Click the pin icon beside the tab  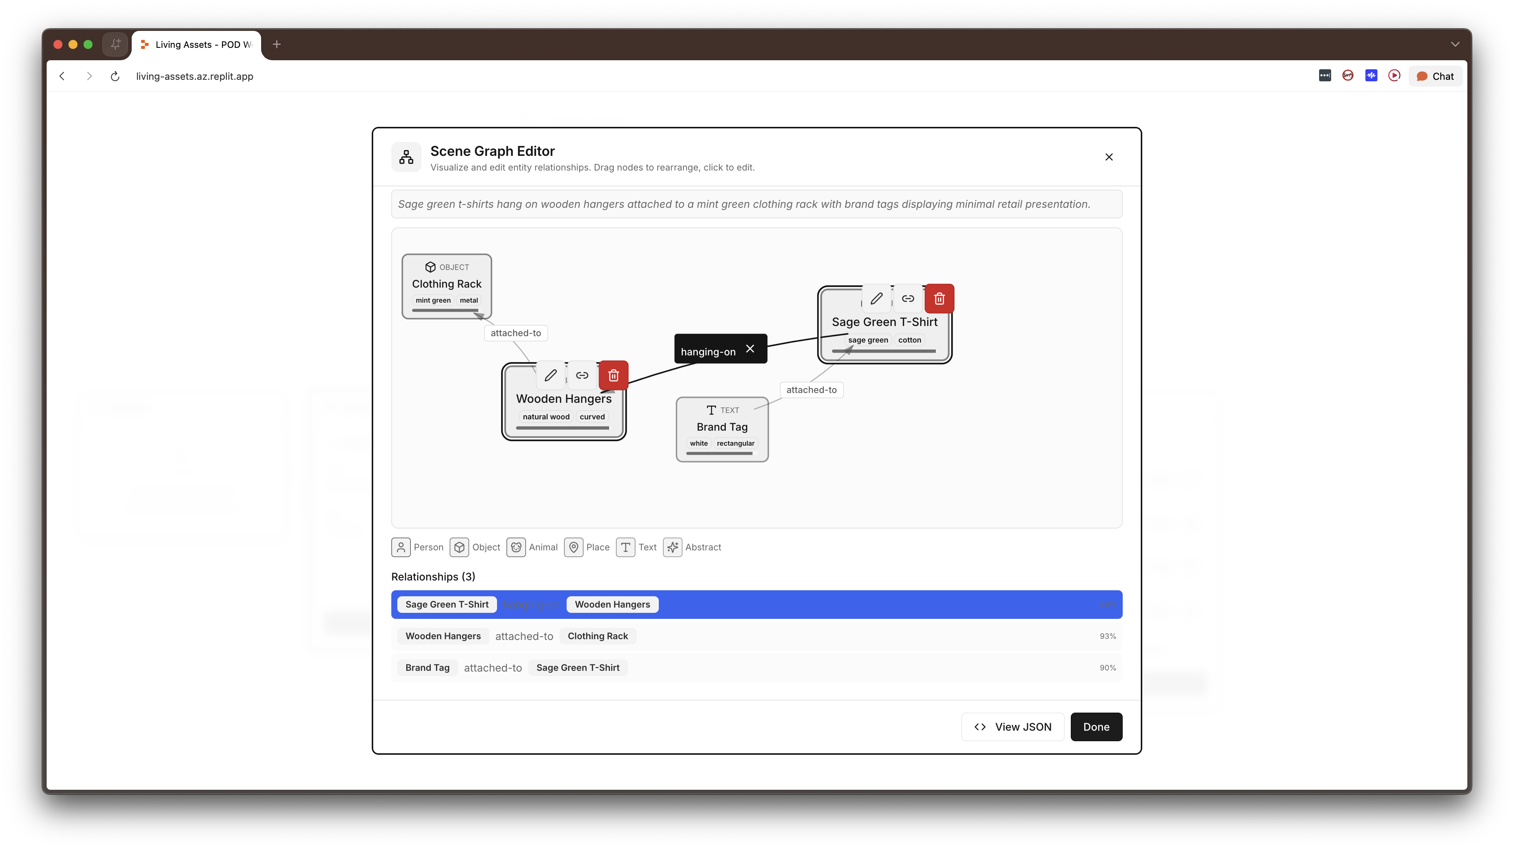click(x=116, y=45)
